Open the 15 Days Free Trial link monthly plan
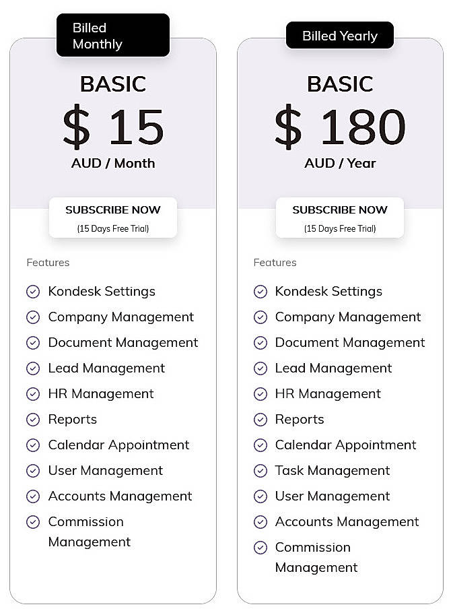451x615 pixels. click(x=113, y=228)
